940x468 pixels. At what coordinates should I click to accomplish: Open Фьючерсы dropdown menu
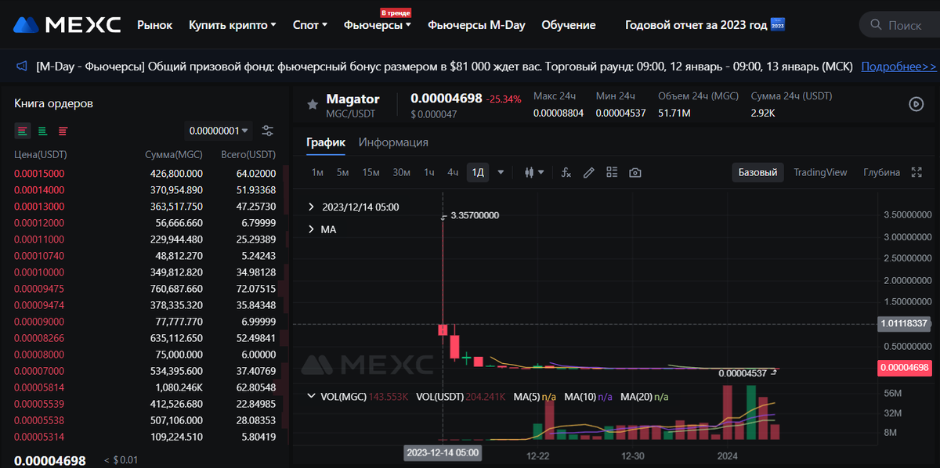(378, 25)
